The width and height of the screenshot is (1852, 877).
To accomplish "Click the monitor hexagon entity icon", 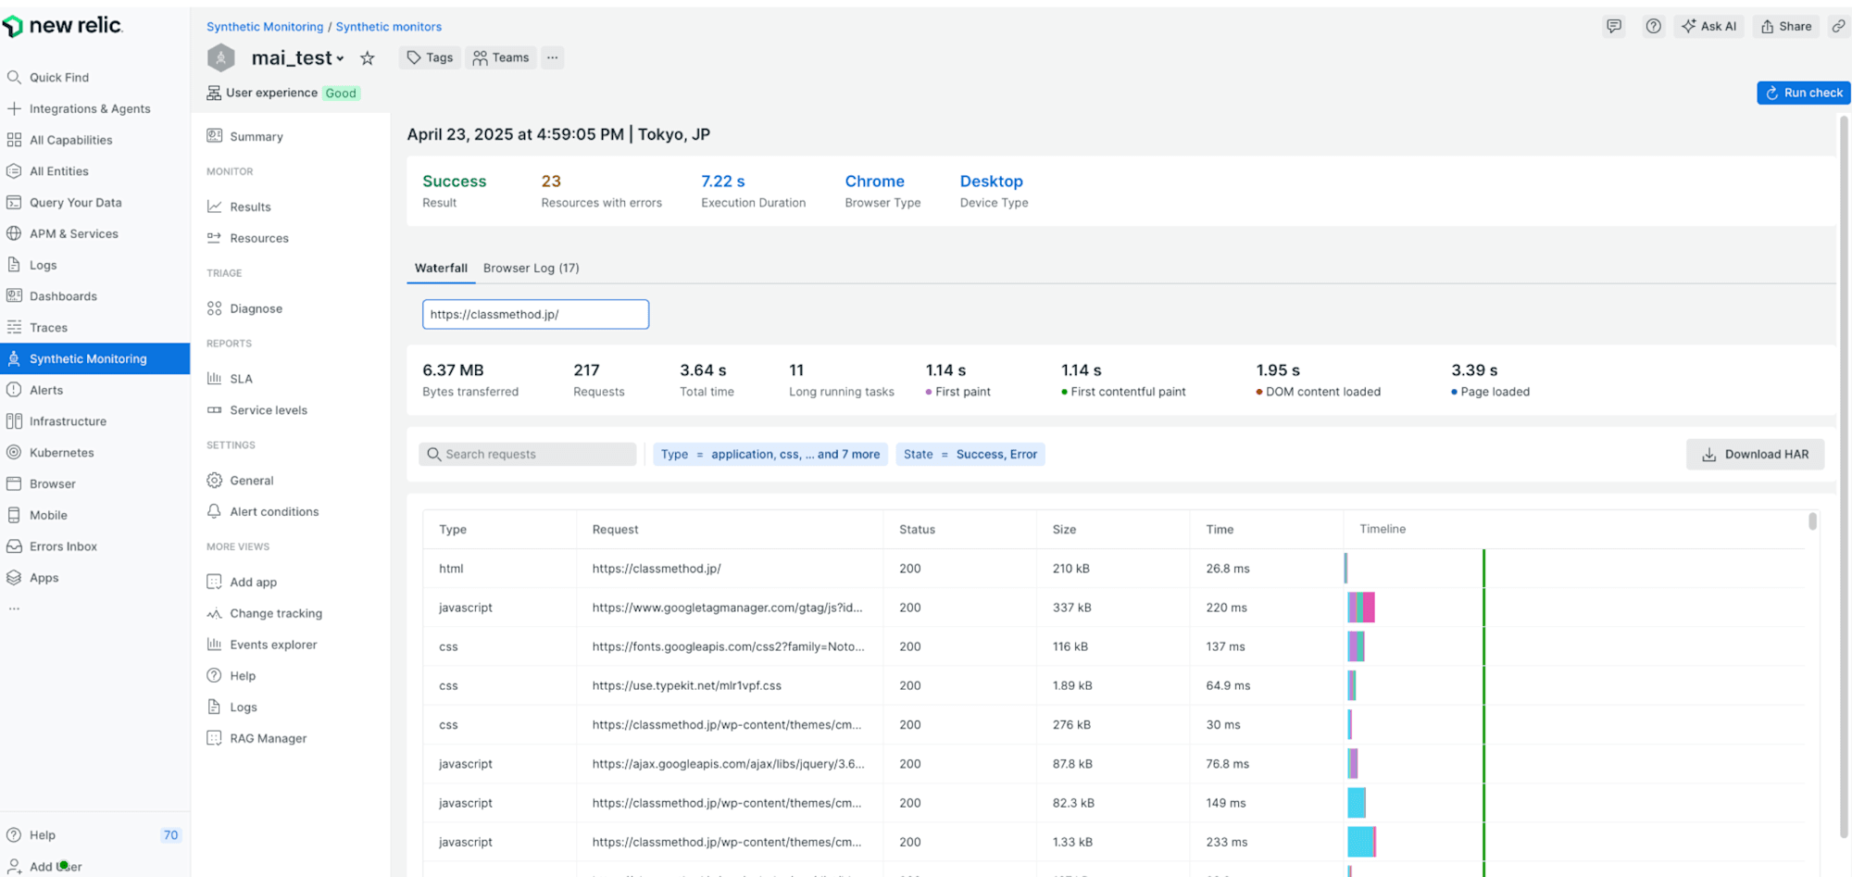I will click(x=220, y=58).
